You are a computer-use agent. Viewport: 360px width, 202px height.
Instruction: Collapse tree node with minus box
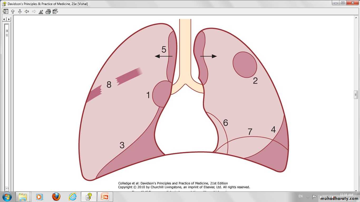[x=7, y=35]
